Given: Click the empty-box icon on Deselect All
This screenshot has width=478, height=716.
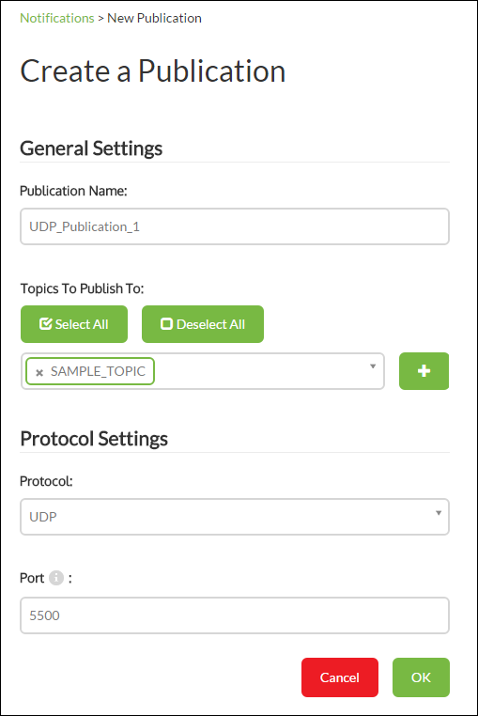Looking at the screenshot, I should pyautogui.click(x=166, y=324).
